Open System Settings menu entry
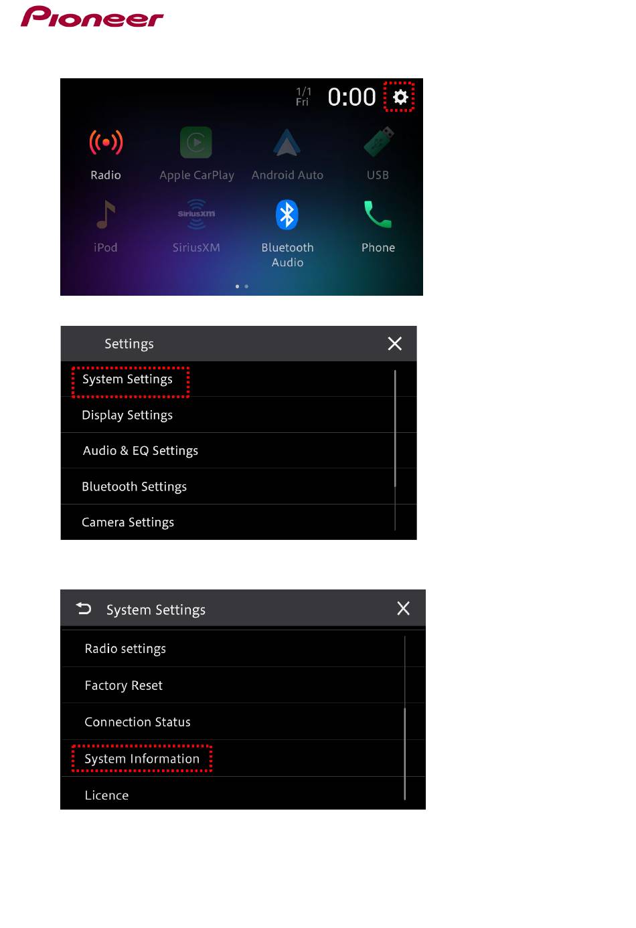 tap(238, 379)
